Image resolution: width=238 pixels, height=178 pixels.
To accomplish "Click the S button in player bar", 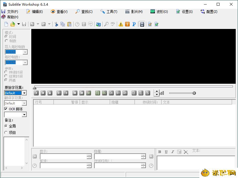I will [x=148, y=93].
